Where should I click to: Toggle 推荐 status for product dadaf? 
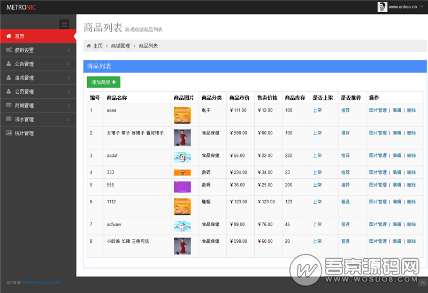click(x=346, y=156)
